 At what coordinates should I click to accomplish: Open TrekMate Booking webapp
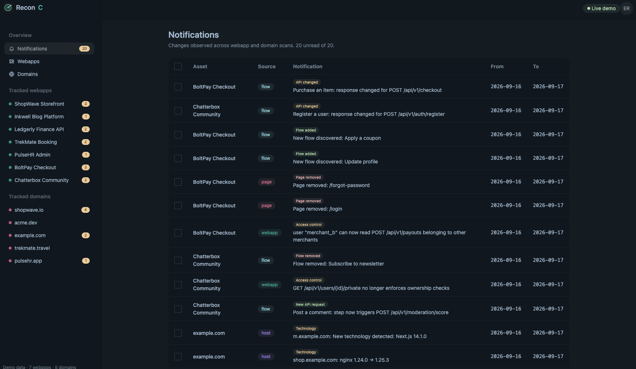[49, 142]
